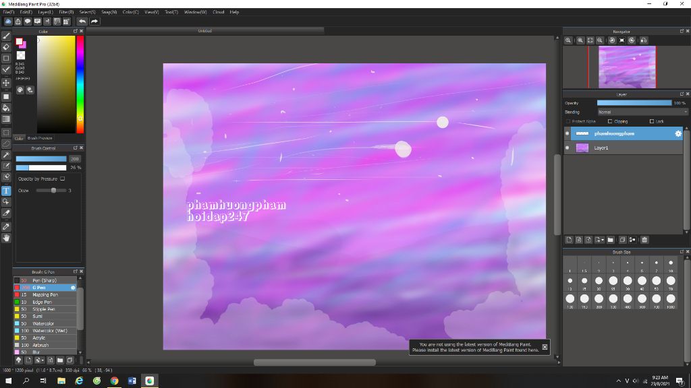Open the File menu
The image size is (691, 388).
(9, 12)
